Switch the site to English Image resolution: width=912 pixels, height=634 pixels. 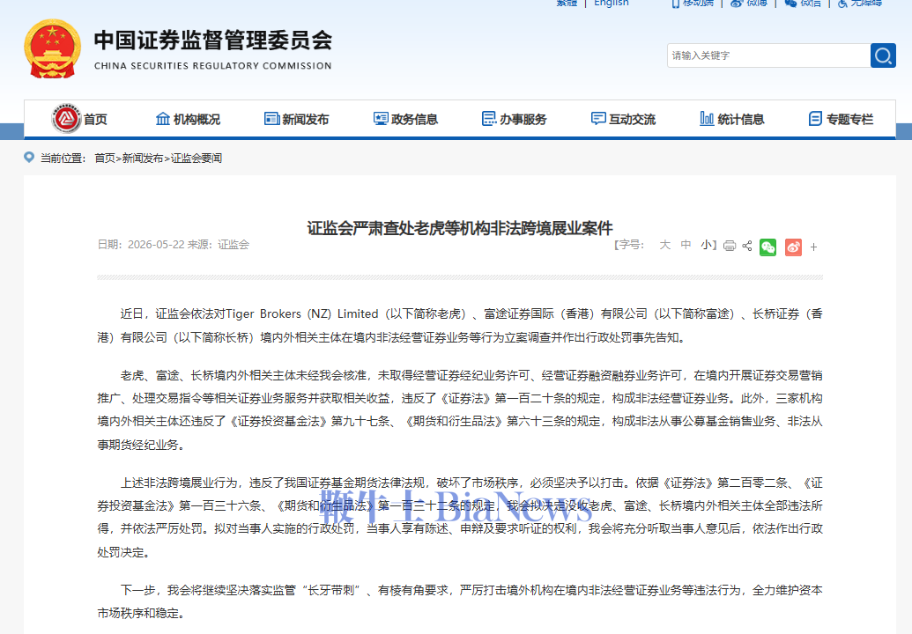tap(611, 3)
